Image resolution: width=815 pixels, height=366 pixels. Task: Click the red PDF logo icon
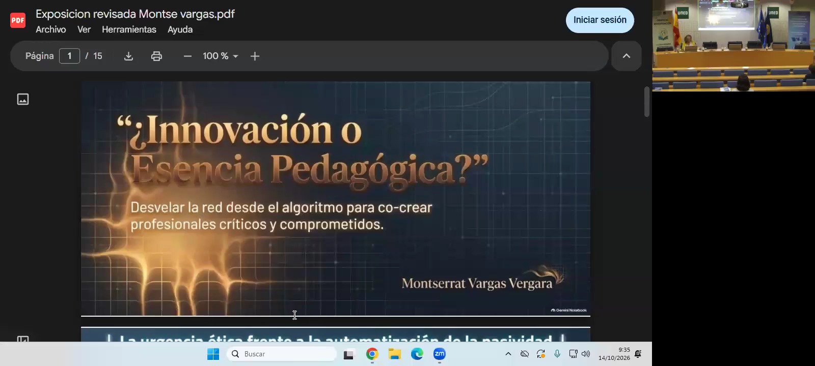tap(18, 20)
